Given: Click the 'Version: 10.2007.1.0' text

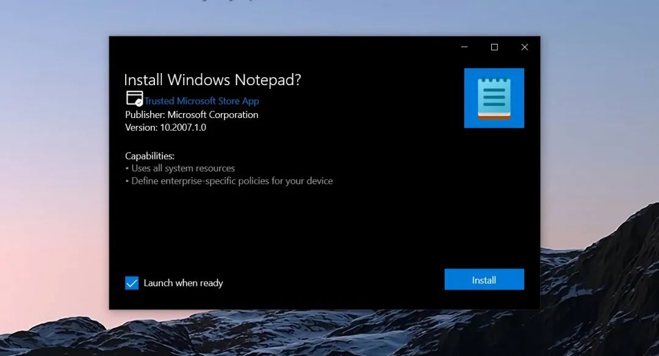Looking at the screenshot, I should click(x=165, y=127).
